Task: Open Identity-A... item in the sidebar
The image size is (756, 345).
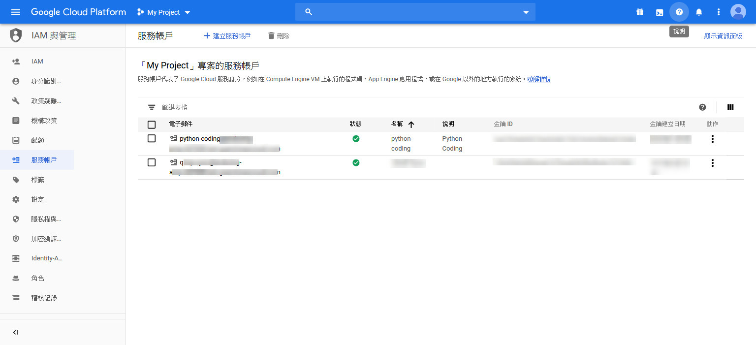Action: coord(37,258)
